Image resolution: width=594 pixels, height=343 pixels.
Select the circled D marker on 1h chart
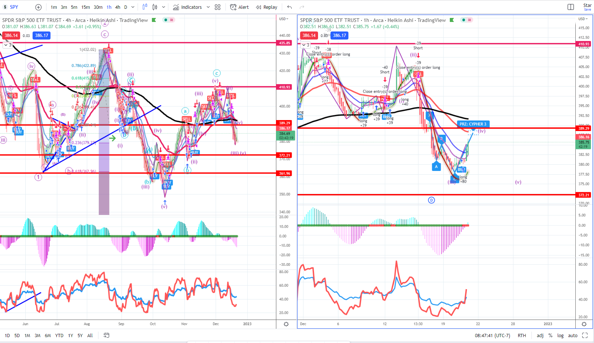pyautogui.click(x=432, y=200)
